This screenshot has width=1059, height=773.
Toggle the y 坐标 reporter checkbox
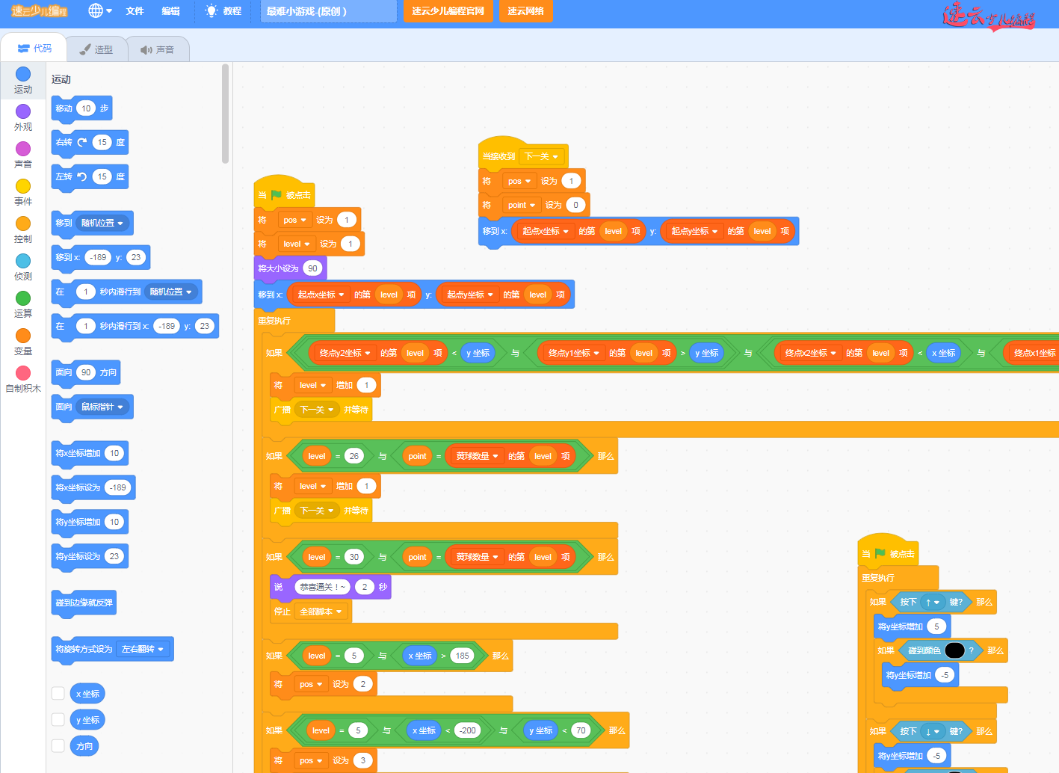58,719
